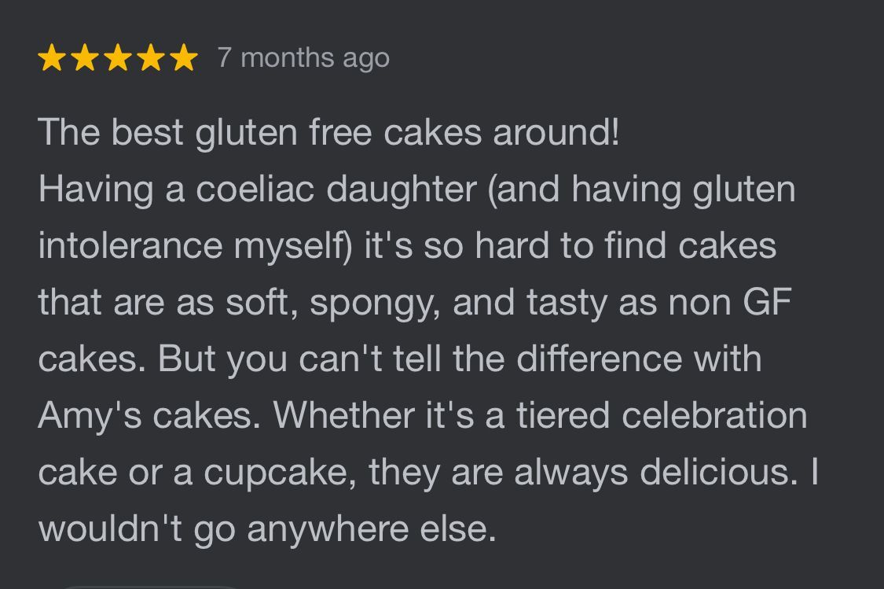The width and height of the screenshot is (884, 589).
Task: Click the first gold star of the rating
Action: click(x=52, y=58)
